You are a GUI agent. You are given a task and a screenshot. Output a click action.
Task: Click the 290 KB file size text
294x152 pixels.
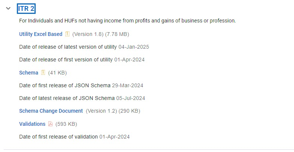point(130,111)
